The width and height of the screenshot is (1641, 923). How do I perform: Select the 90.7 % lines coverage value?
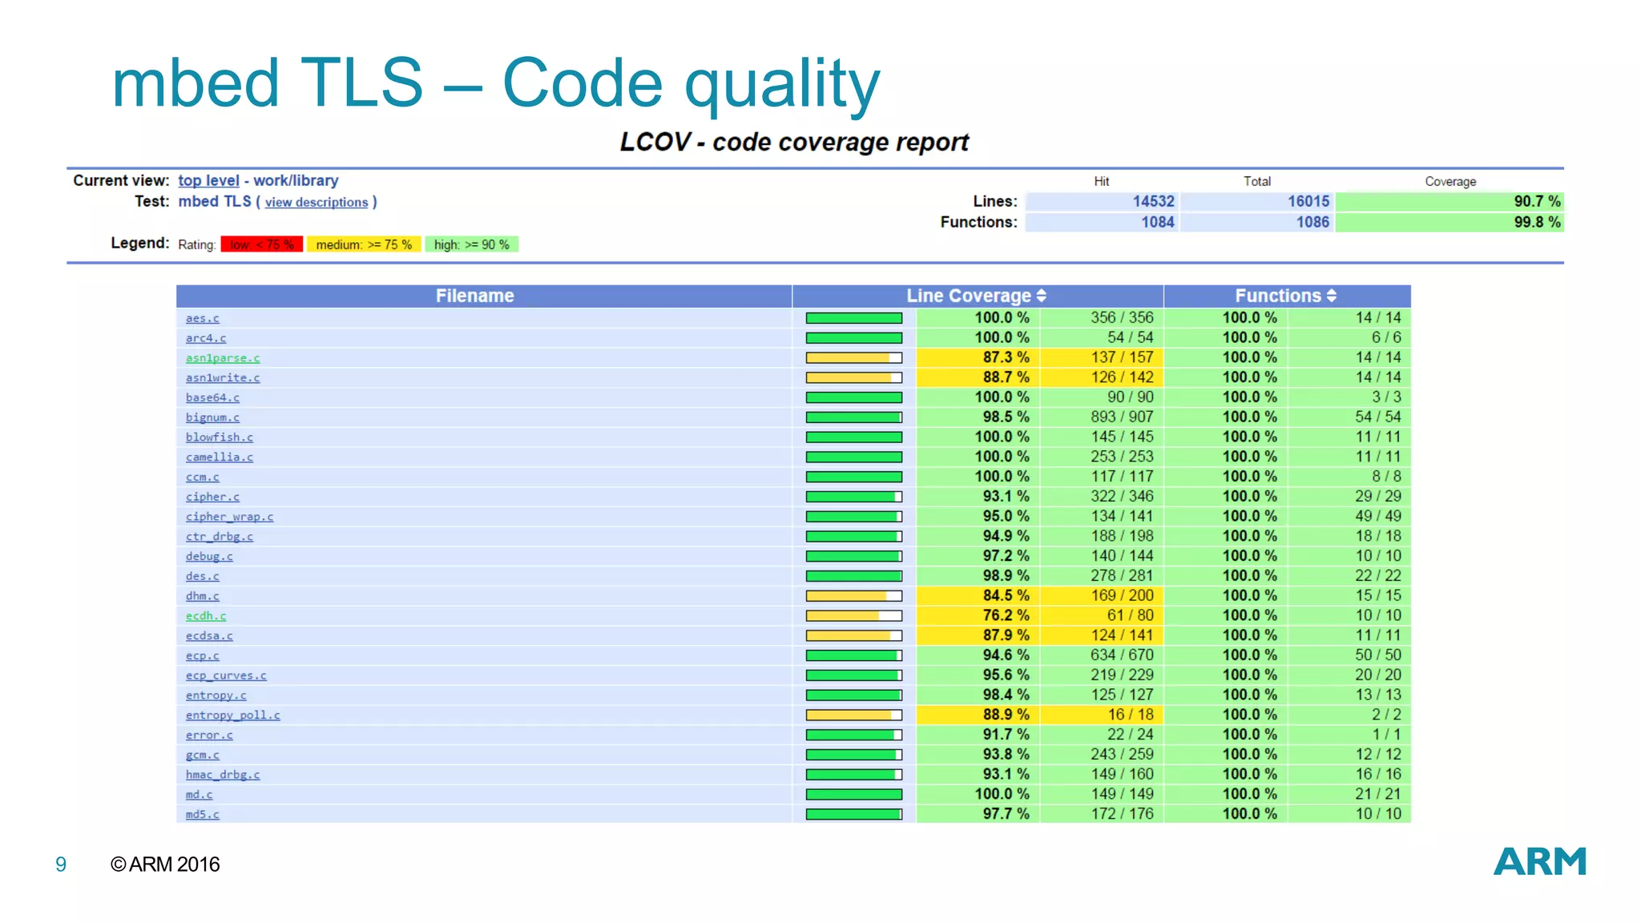1449,201
